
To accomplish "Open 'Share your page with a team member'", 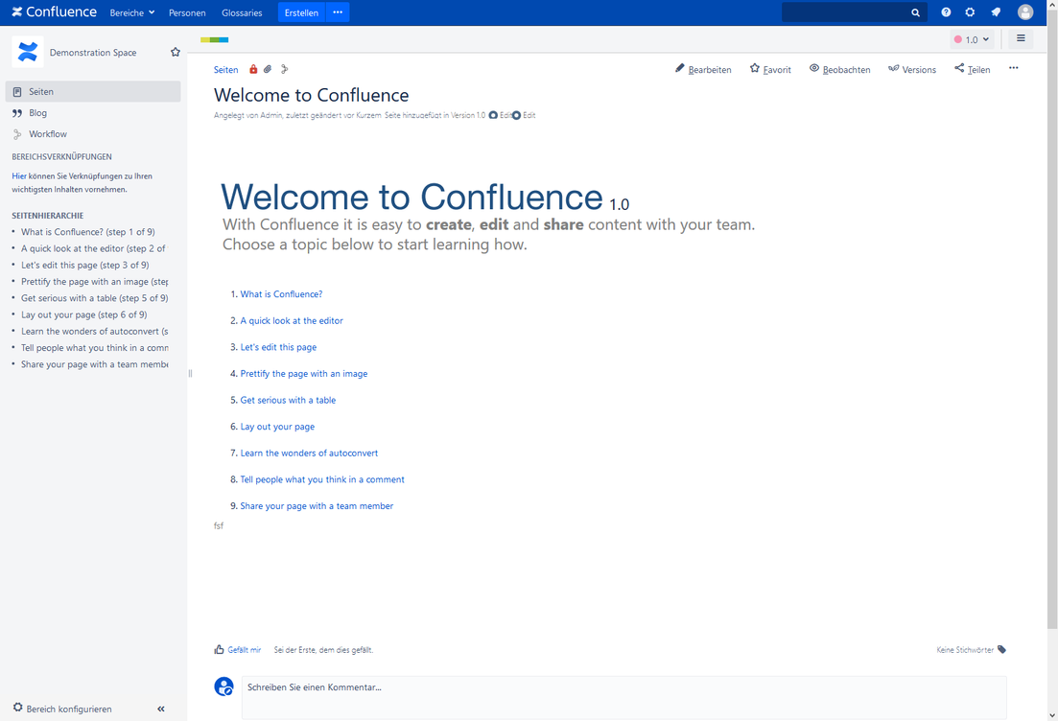I will point(317,506).
